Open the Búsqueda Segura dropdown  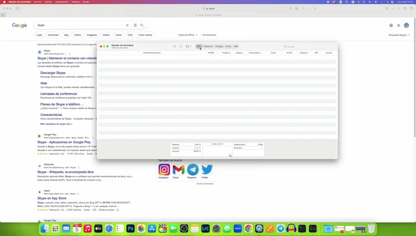(x=399, y=35)
